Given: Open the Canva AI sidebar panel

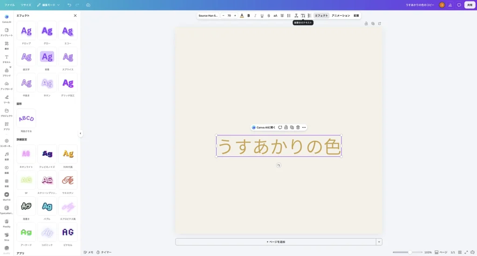Looking at the screenshot, I should point(7,19).
